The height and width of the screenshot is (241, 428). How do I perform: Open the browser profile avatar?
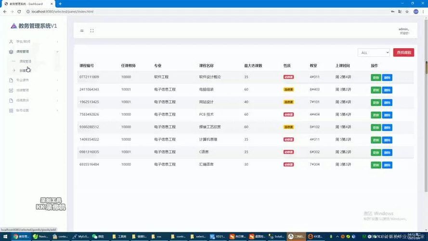415,12
